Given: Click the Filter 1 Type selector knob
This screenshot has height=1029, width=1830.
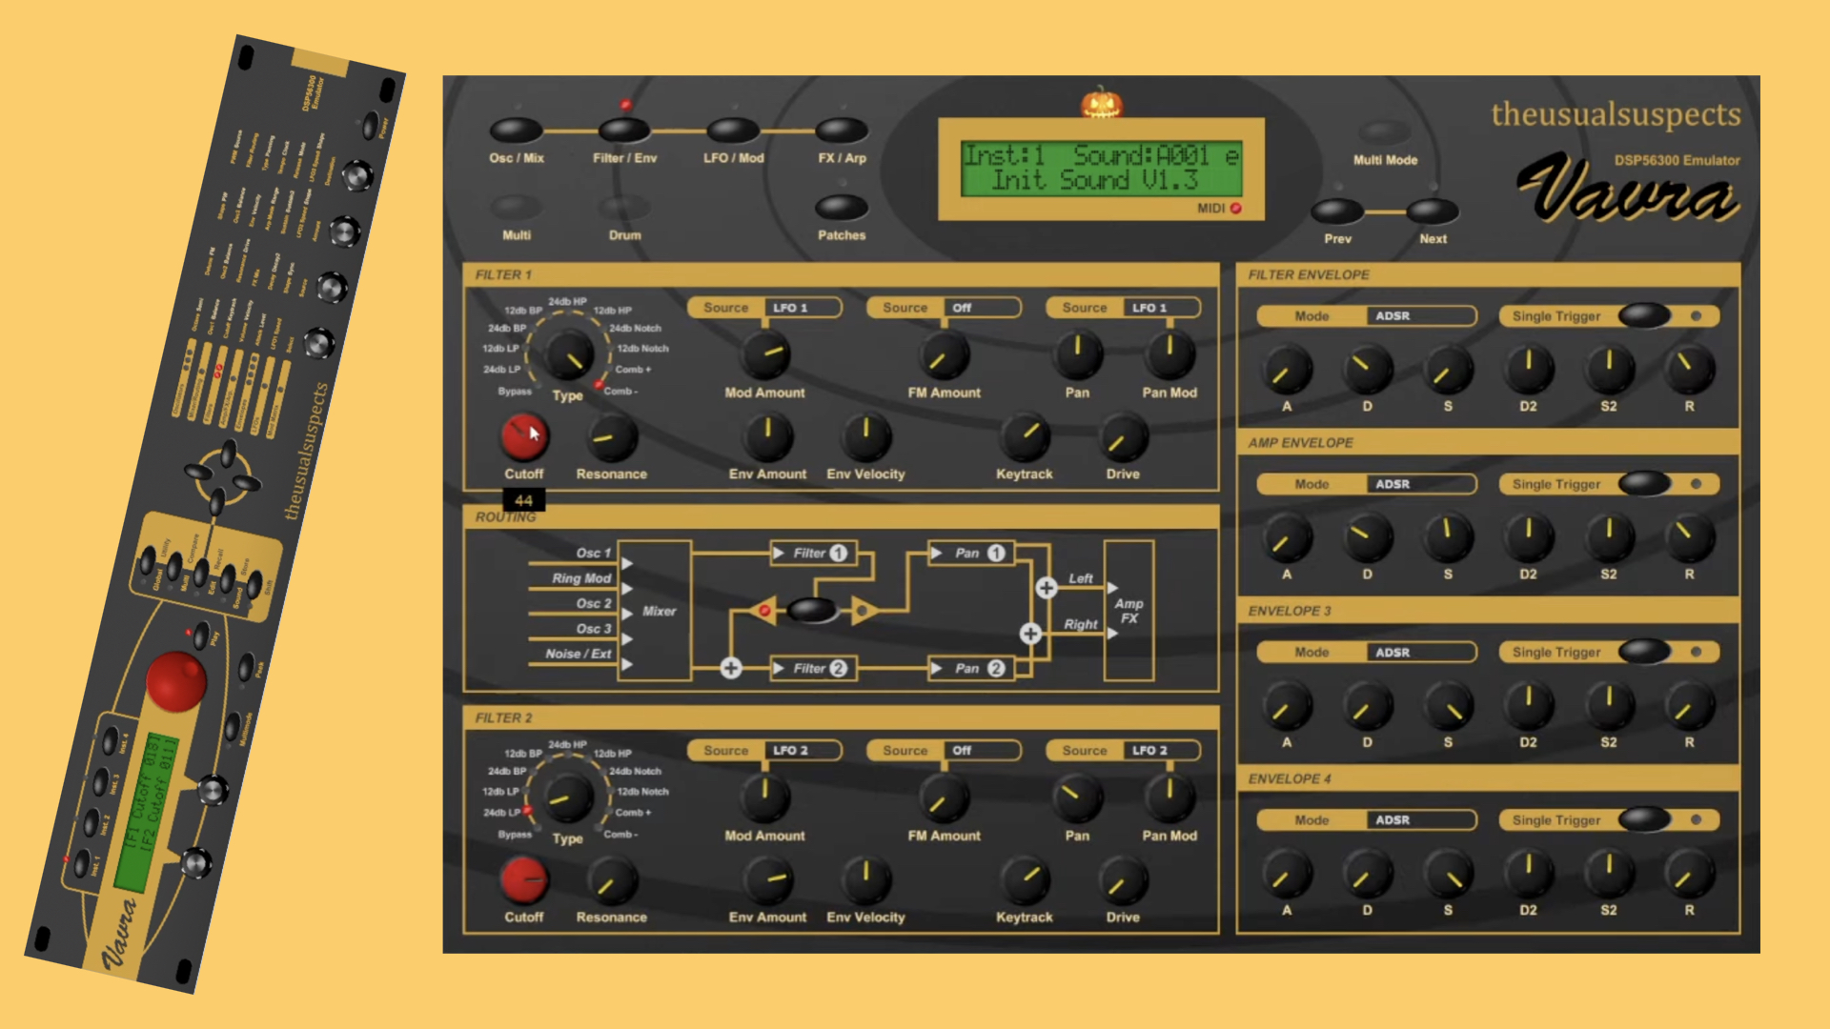Looking at the screenshot, I should tap(569, 356).
